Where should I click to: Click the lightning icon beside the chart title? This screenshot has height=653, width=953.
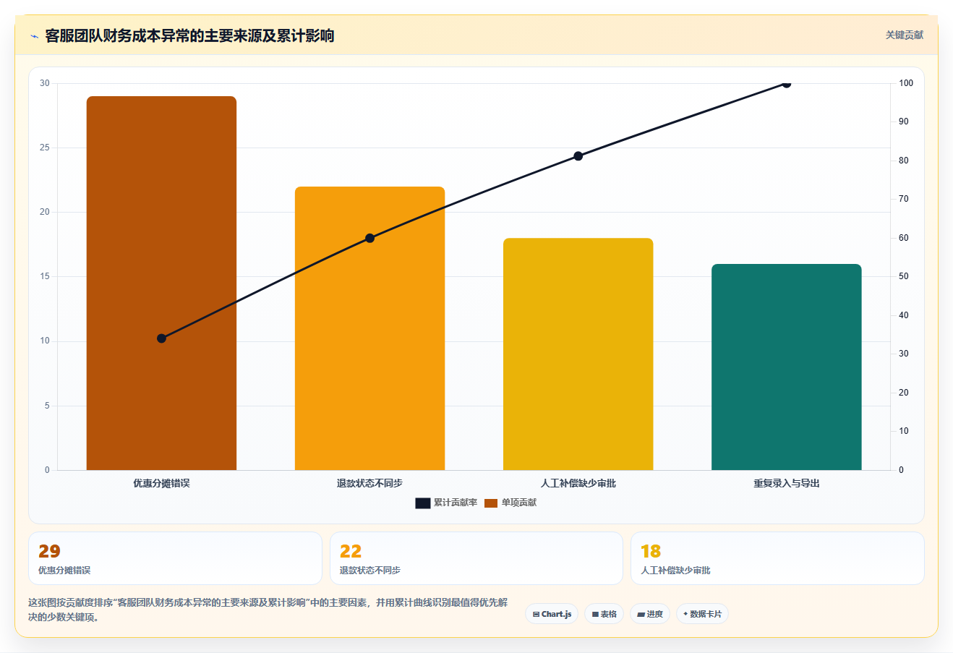tap(34, 36)
